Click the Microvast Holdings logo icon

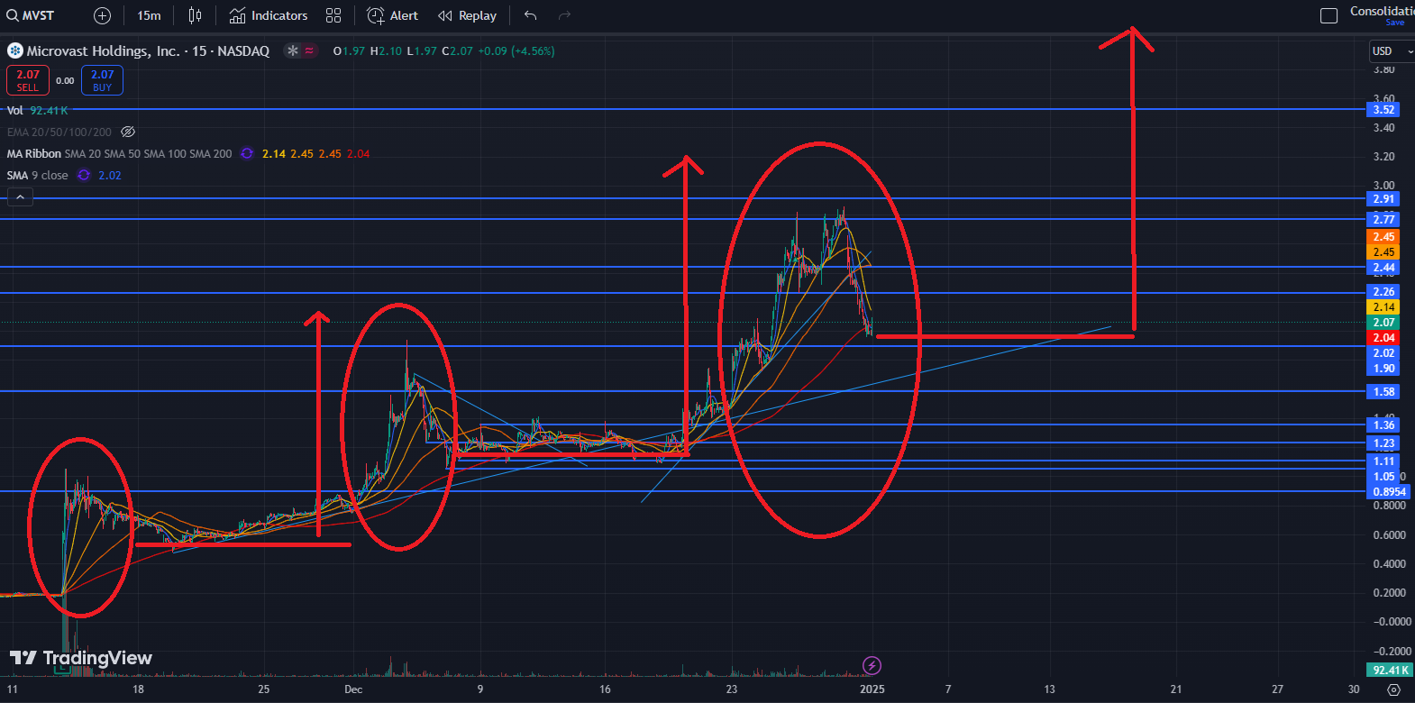[14, 50]
